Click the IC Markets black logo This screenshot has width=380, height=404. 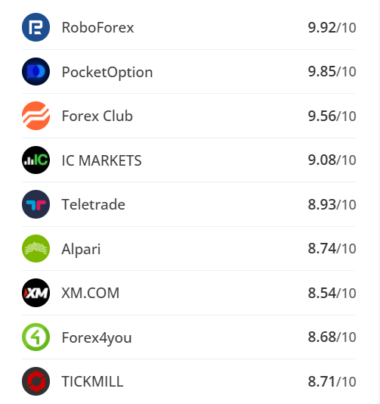36,160
